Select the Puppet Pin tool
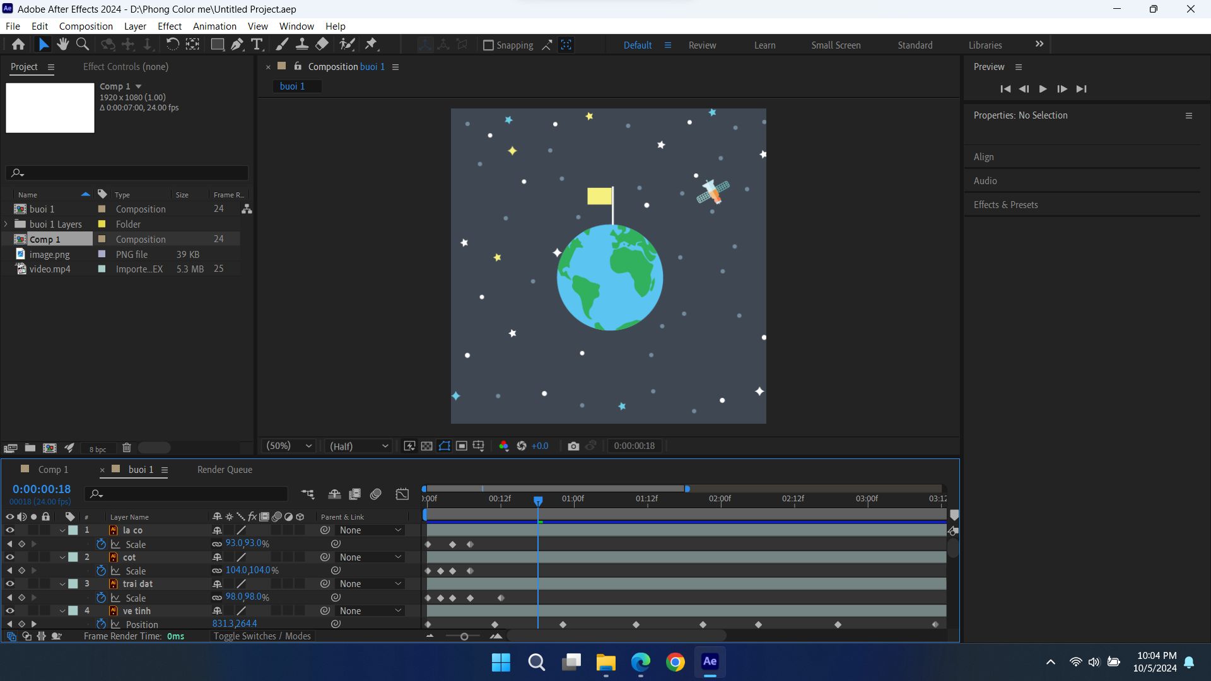This screenshot has width=1211, height=681. coord(371,44)
